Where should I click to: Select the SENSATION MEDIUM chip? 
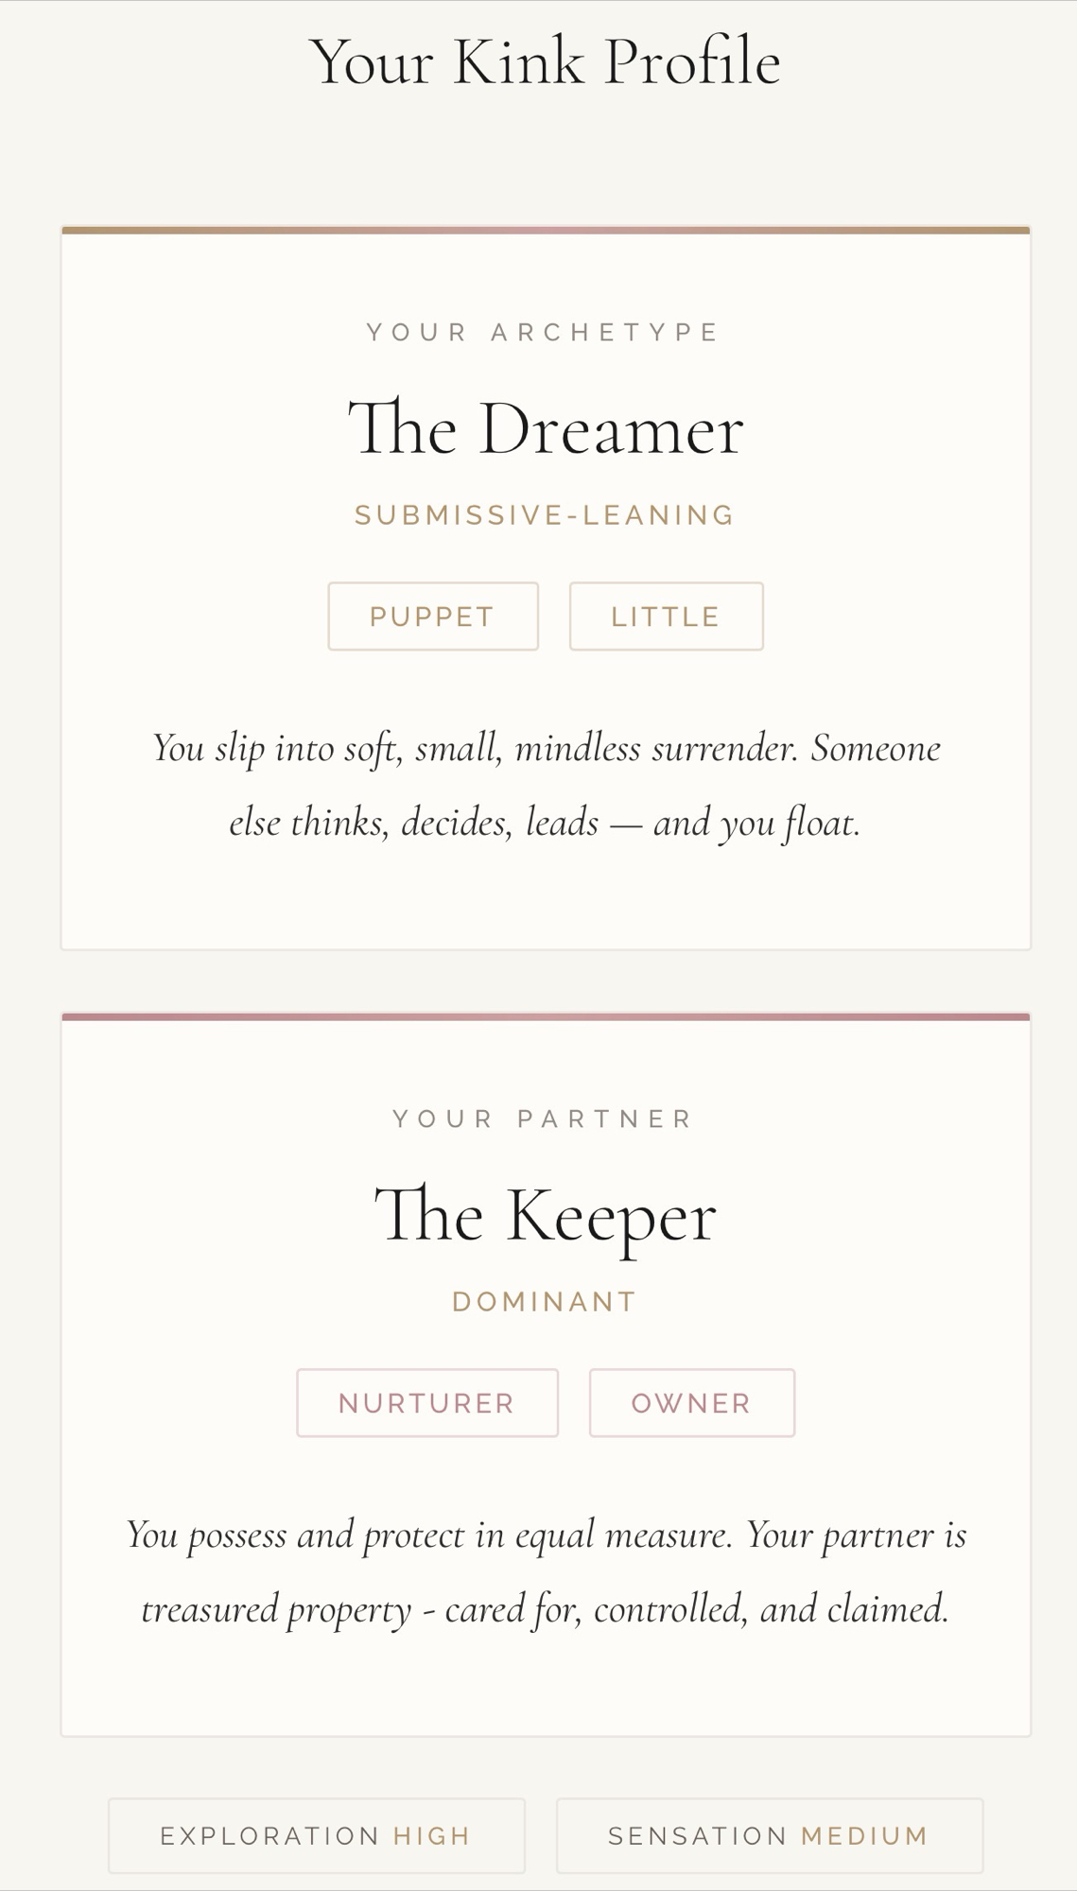(x=769, y=1836)
